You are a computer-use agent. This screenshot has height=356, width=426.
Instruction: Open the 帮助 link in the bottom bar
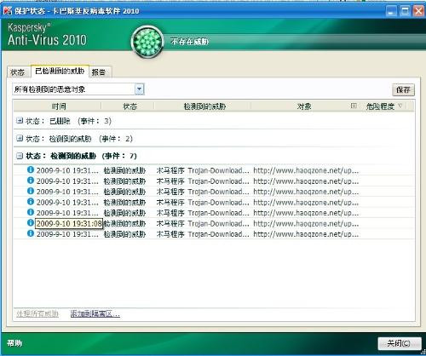click(x=14, y=343)
